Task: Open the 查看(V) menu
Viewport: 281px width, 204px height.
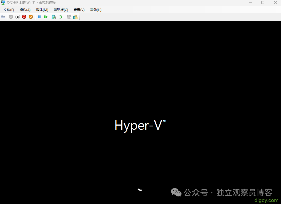Action: [x=79, y=10]
